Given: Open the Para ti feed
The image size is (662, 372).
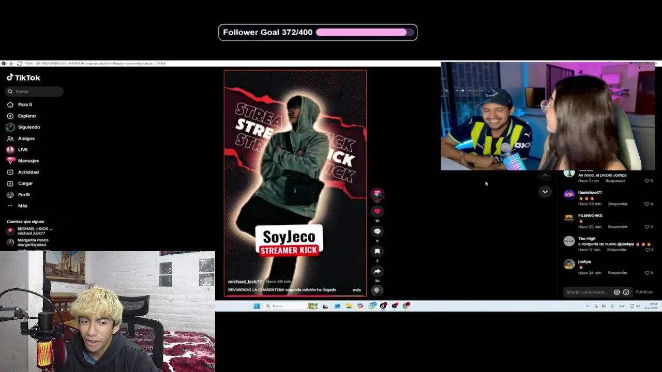Looking at the screenshot, I should pyautogui.click(x=20, y=104).
